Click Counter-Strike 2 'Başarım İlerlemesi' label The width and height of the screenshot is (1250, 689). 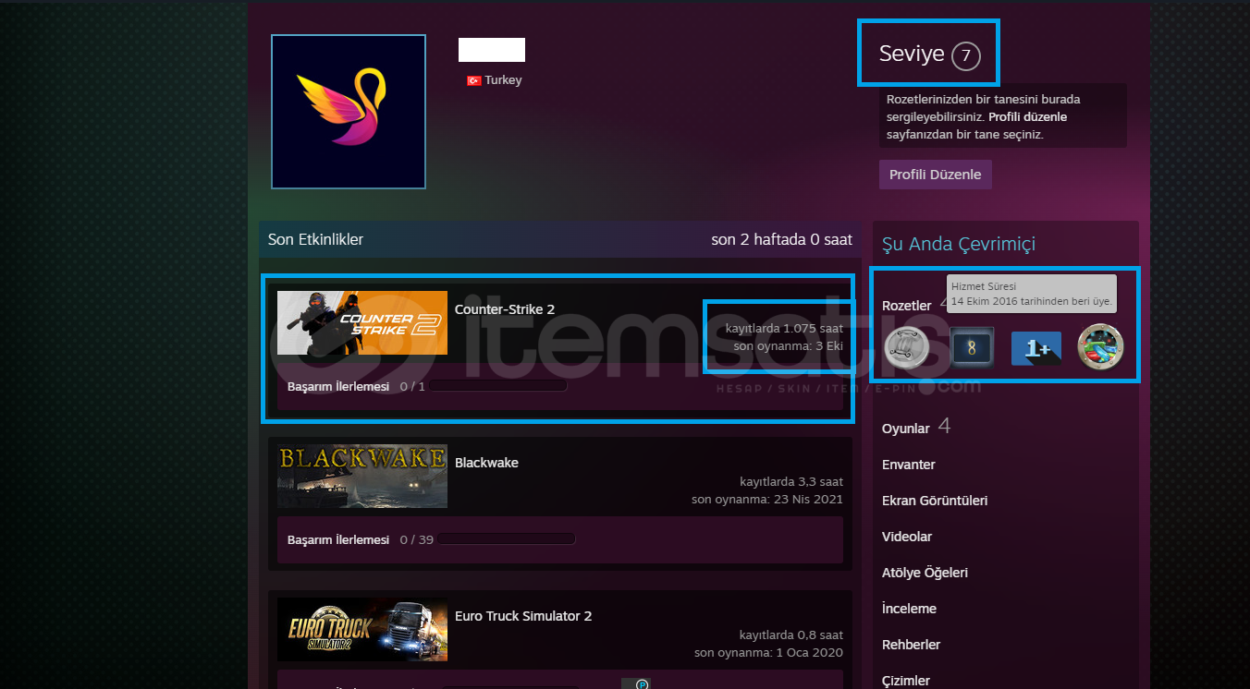pos(338,386)
